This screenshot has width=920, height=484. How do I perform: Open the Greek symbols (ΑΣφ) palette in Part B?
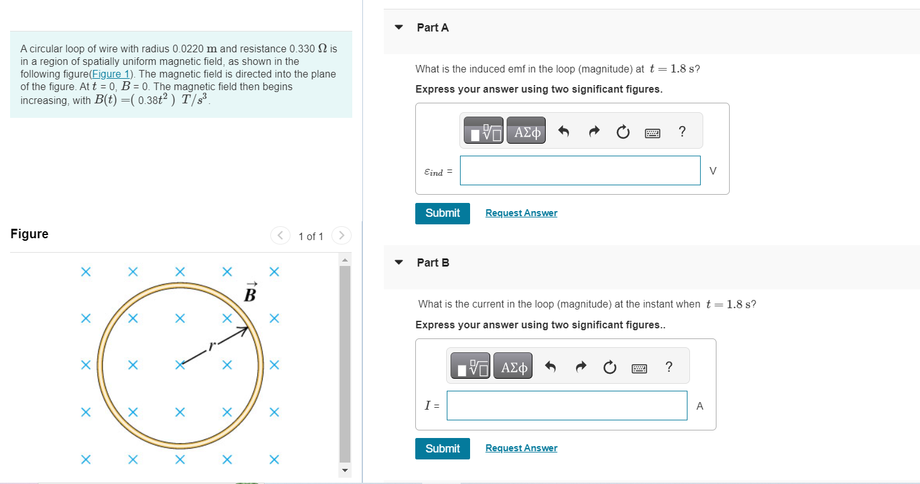click(512, 366)
